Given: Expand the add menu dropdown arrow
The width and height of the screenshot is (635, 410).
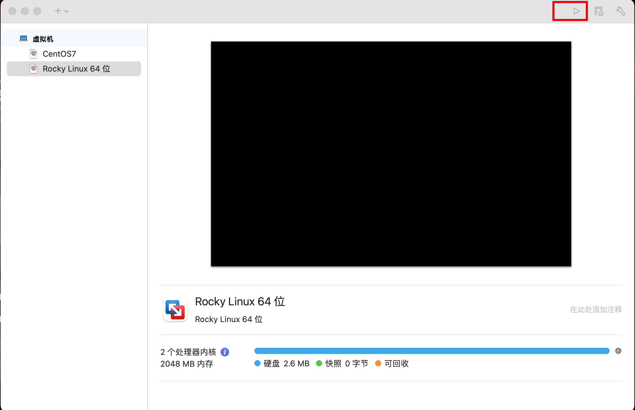Looking at the screenshot, I should [67, 11].
